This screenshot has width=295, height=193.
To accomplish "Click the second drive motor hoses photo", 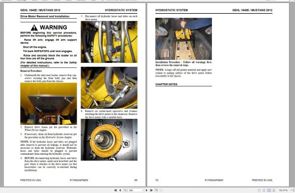I will pos(109,88).
